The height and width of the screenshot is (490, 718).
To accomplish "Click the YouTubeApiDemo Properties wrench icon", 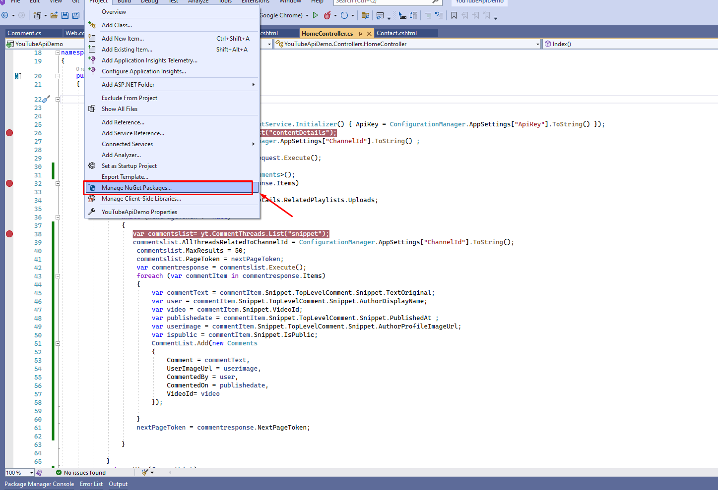I will click(92, 212).
